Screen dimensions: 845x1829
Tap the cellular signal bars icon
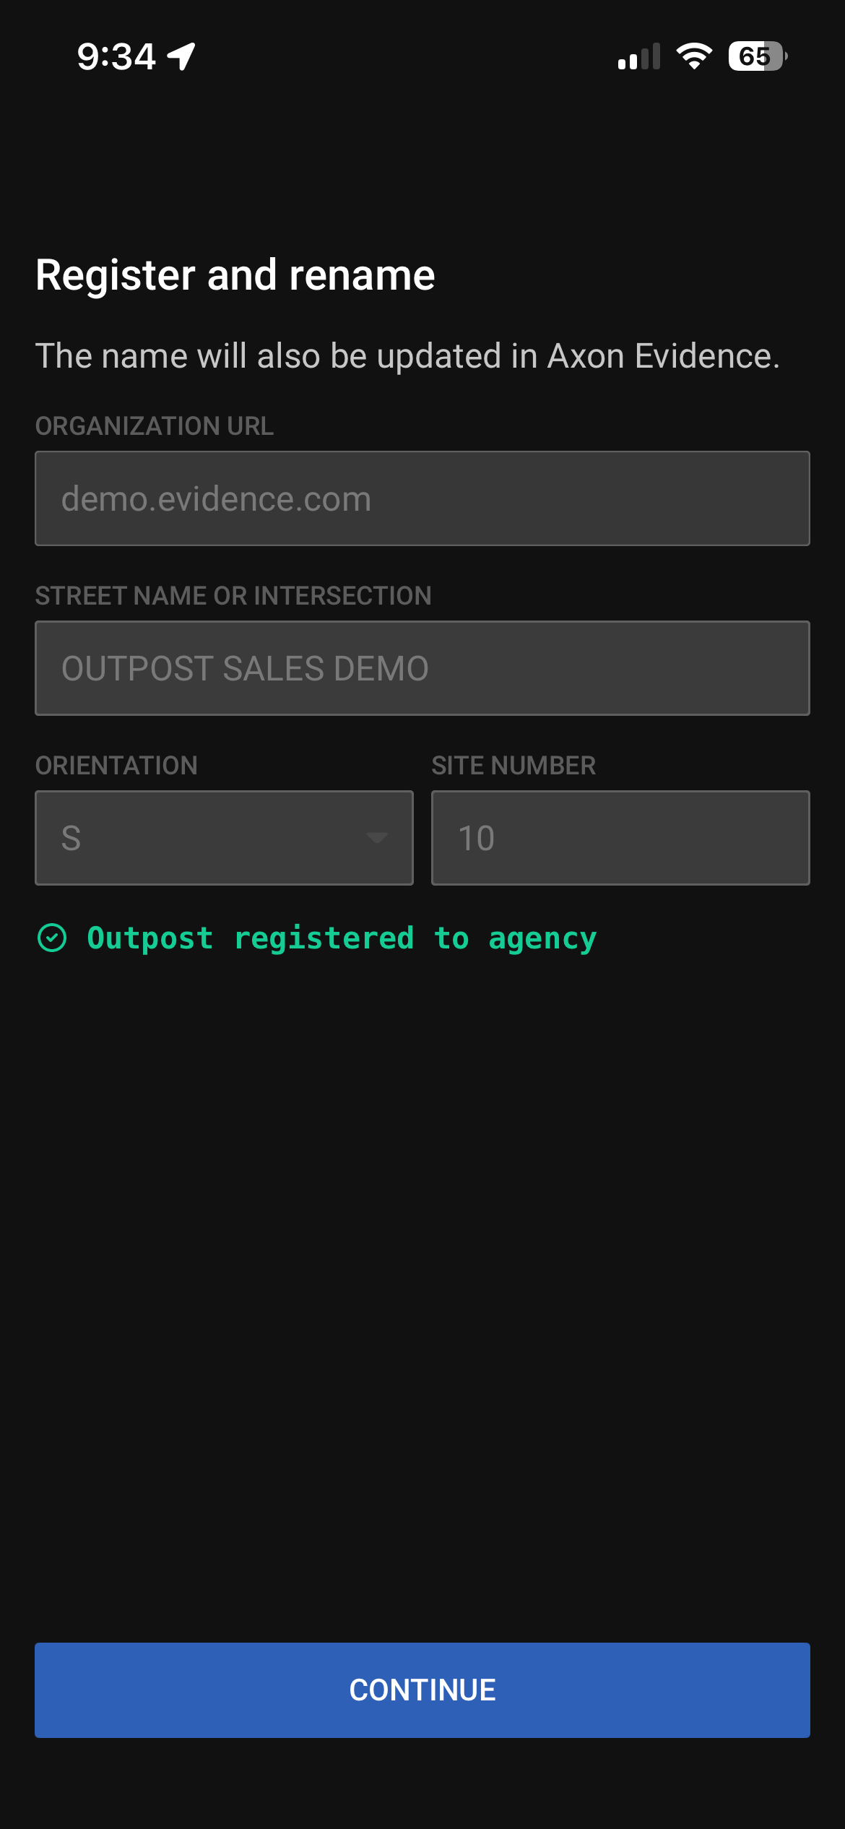638,57
